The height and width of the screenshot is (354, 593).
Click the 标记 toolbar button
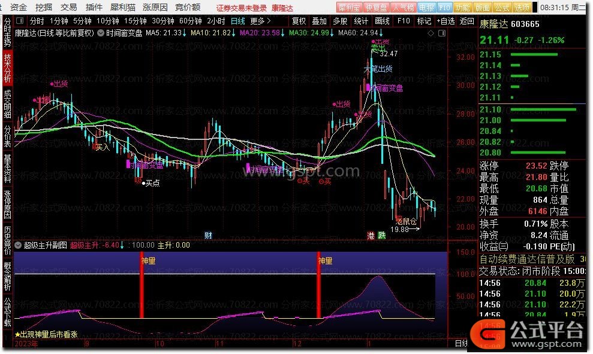(x=424, y=21)
